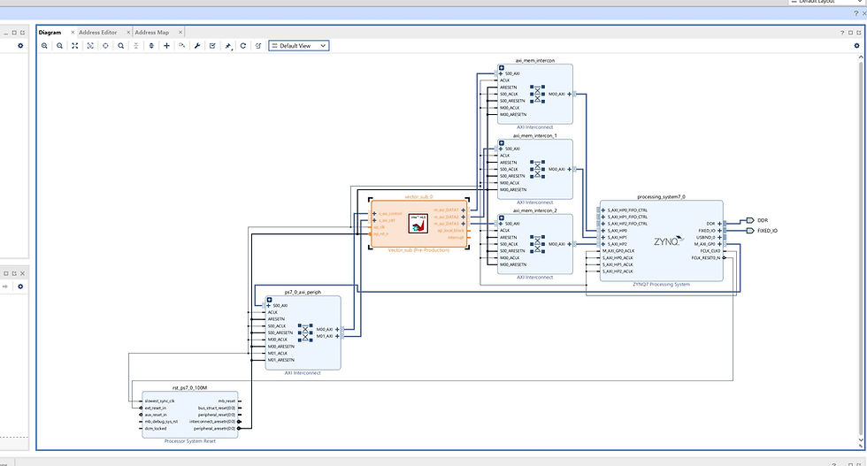Click the Regenerate Layout refresh icon
The image size is (867, 466).
click(242, 46)
